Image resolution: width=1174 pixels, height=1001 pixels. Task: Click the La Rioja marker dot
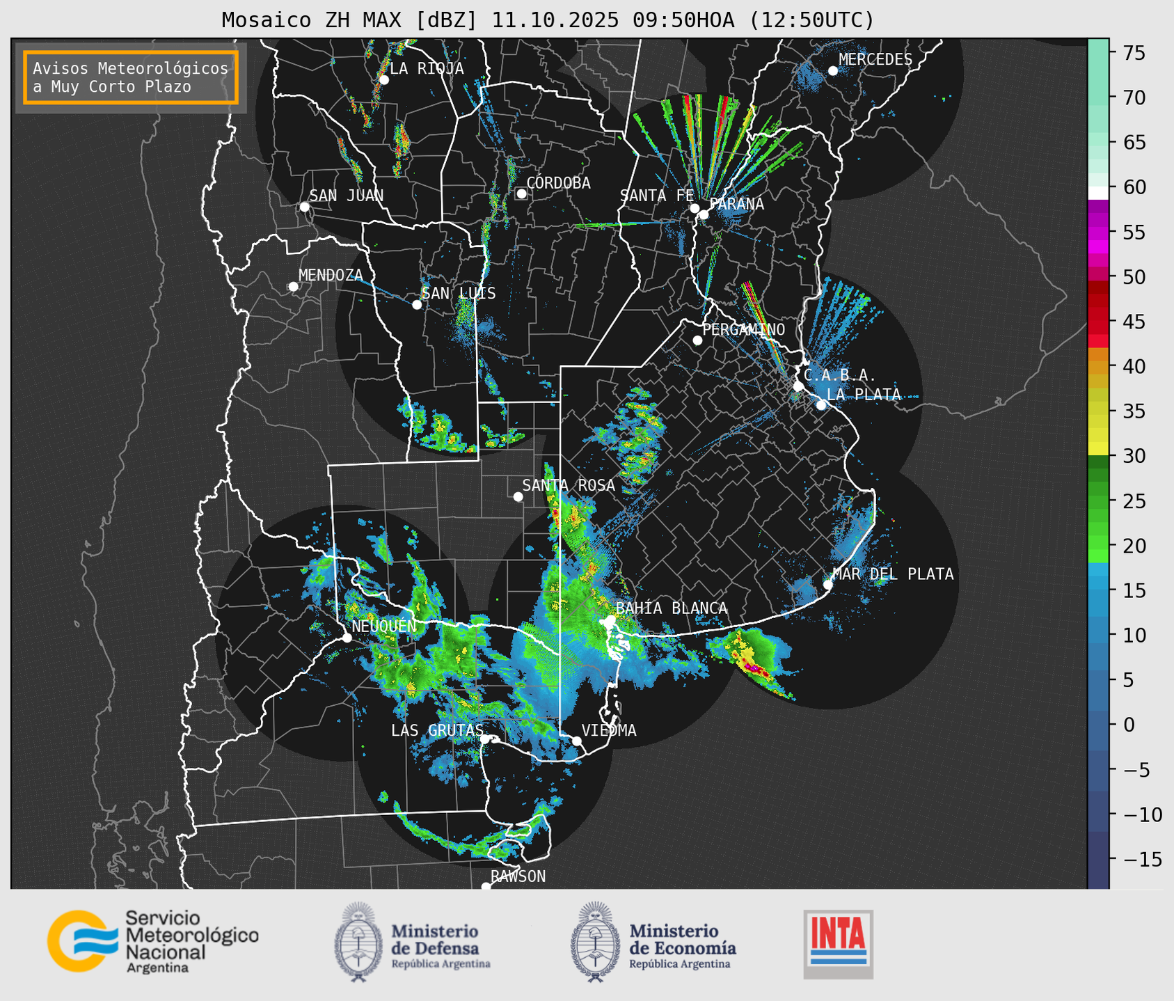[x=383, y=80]
